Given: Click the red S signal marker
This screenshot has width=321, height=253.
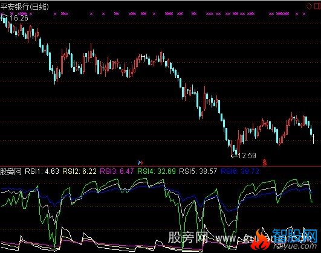Looking at the screenshot, I should click(265, 162).
